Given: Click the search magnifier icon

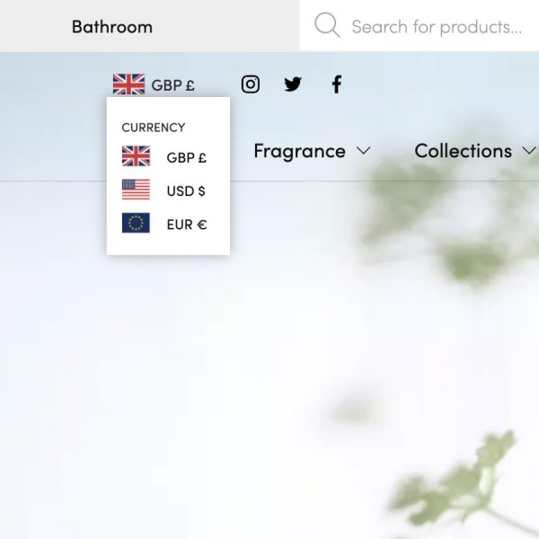Looking at the screenshot, I should (x=327, y=25).
